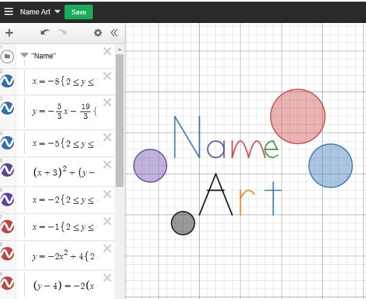Click the expression list scrollbar
The width and height of the screenshot is (366, 299).
pos(119,121)
